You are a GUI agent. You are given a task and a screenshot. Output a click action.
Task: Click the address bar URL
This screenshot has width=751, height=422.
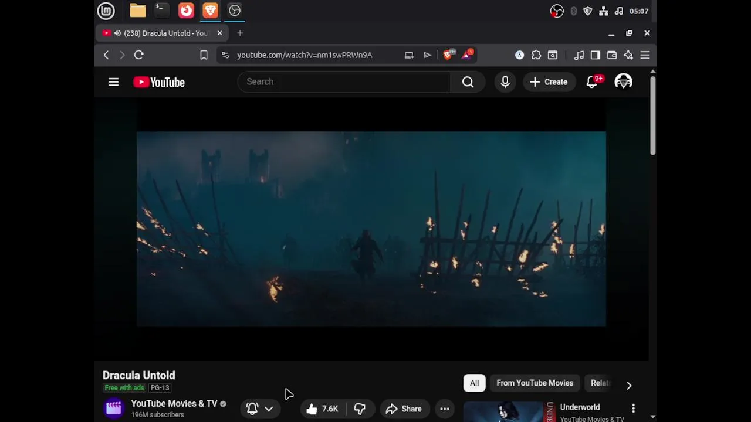pos(305,55)
